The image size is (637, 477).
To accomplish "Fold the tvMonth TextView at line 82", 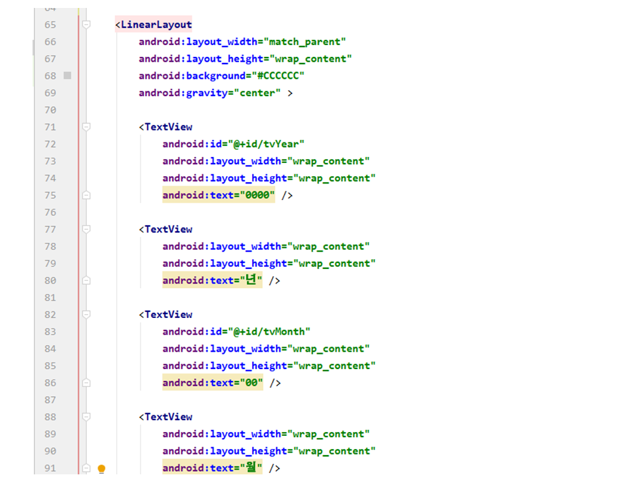I will [x=86, y=315].
